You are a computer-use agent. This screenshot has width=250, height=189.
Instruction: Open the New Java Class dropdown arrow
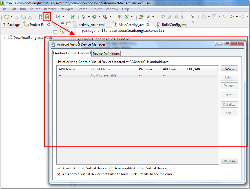click(x=132, y=17)
